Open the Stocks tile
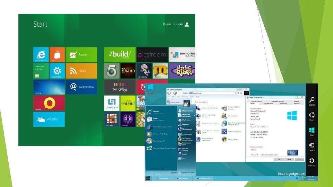This screenshot has width=333, height=187. [x=81, y=55]
